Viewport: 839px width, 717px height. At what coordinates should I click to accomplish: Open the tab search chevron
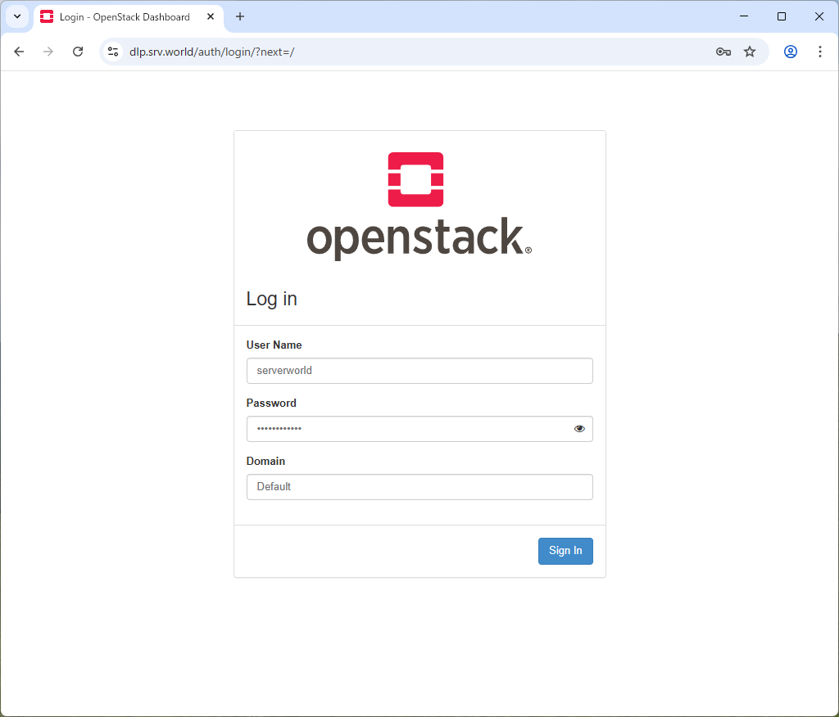[x=16, y=16]
